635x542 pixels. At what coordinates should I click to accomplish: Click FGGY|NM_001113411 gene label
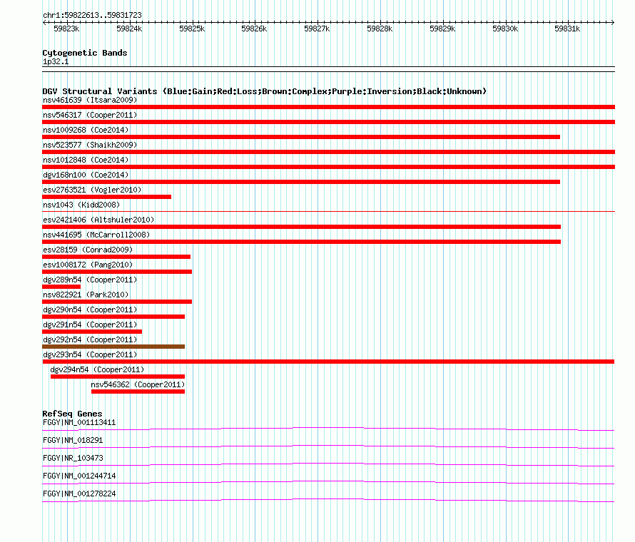pyautogui.click(x=79, y=423)
